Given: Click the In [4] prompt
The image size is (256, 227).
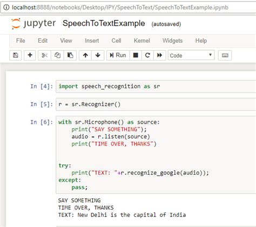Looking at the screenshot, I should [x=42, y=86].
